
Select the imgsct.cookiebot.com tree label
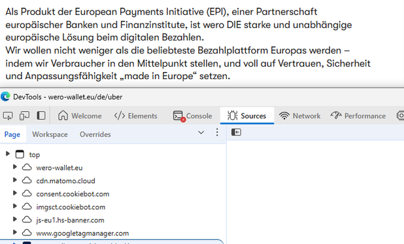pyautogui.click(x=71, y=207)
